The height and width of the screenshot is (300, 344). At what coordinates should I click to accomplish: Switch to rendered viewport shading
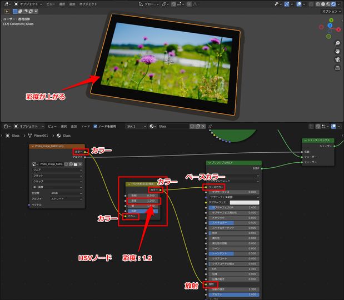pos(333,4)
